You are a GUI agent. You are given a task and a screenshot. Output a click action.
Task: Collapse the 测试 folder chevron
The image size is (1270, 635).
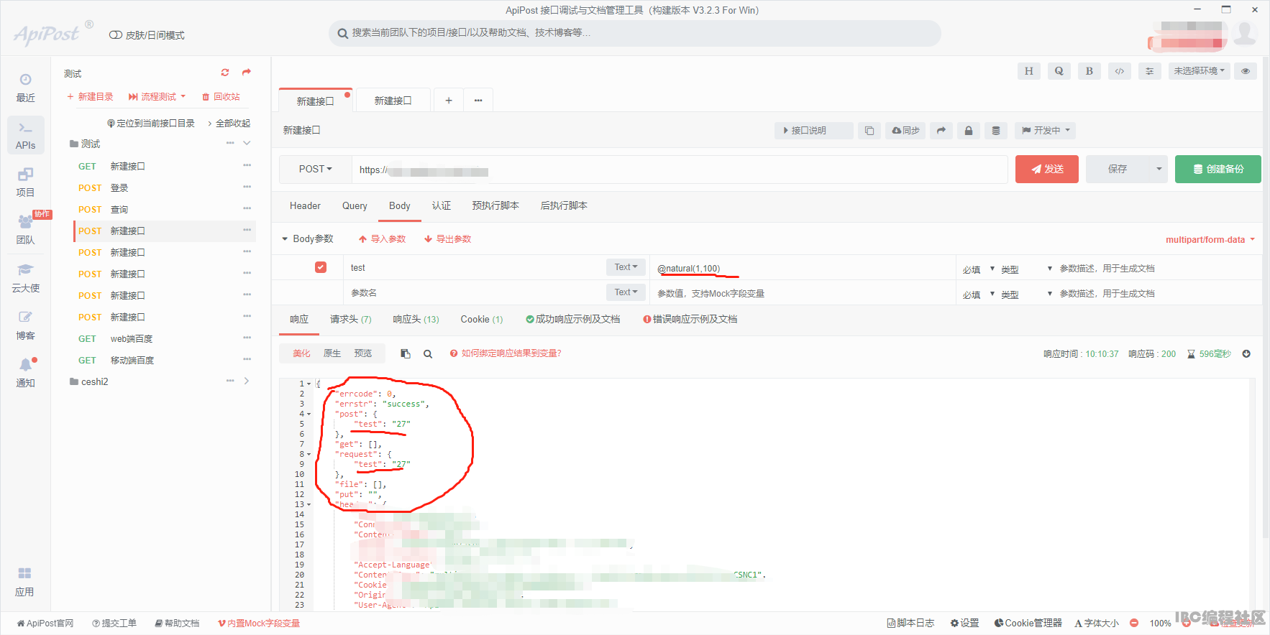[247, 144]
